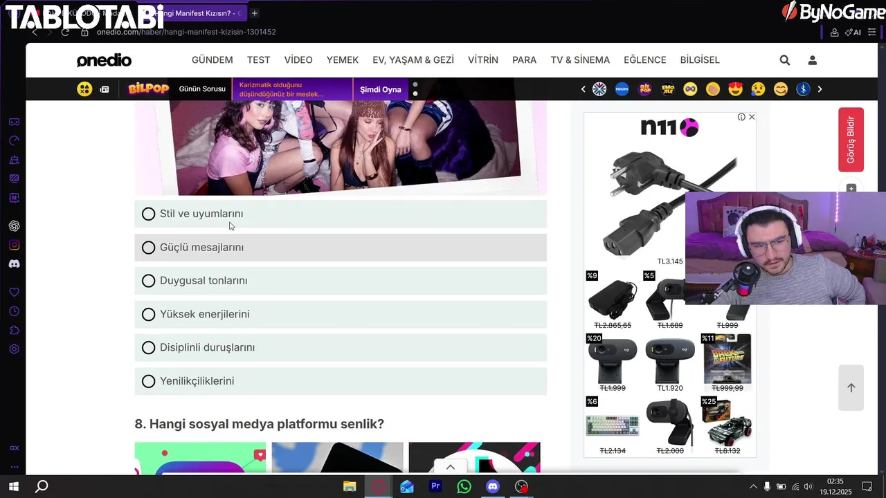Image resolution: width=886 pixels, height=498 pixels.
Task: Open the VİDEO menu item
Action: [298, 60]
